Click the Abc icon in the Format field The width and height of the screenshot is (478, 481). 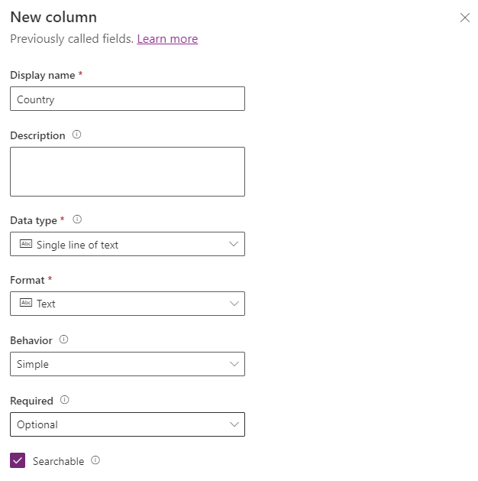(26, 303)
